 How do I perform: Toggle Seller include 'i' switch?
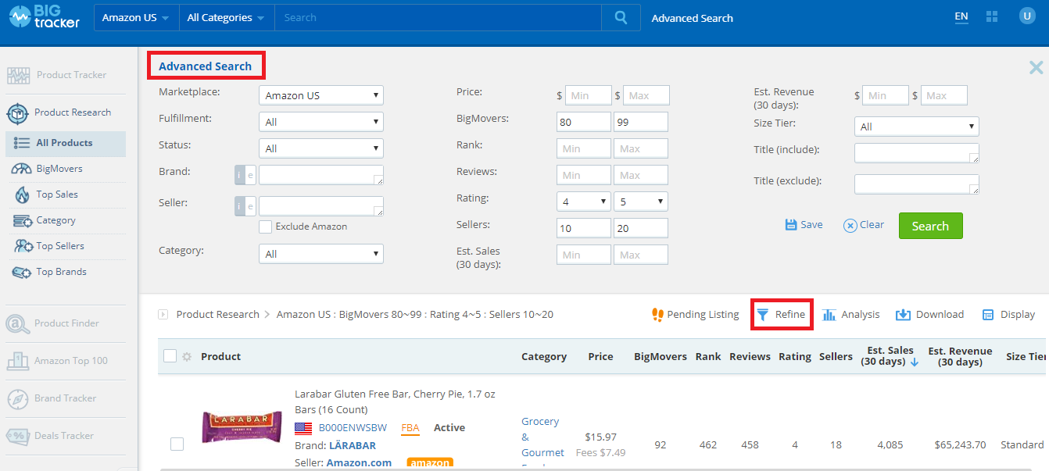pyautogui.click(x=239, y=206)
